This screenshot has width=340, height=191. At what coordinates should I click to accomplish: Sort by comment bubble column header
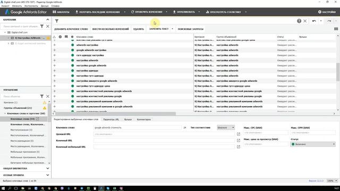66,37
